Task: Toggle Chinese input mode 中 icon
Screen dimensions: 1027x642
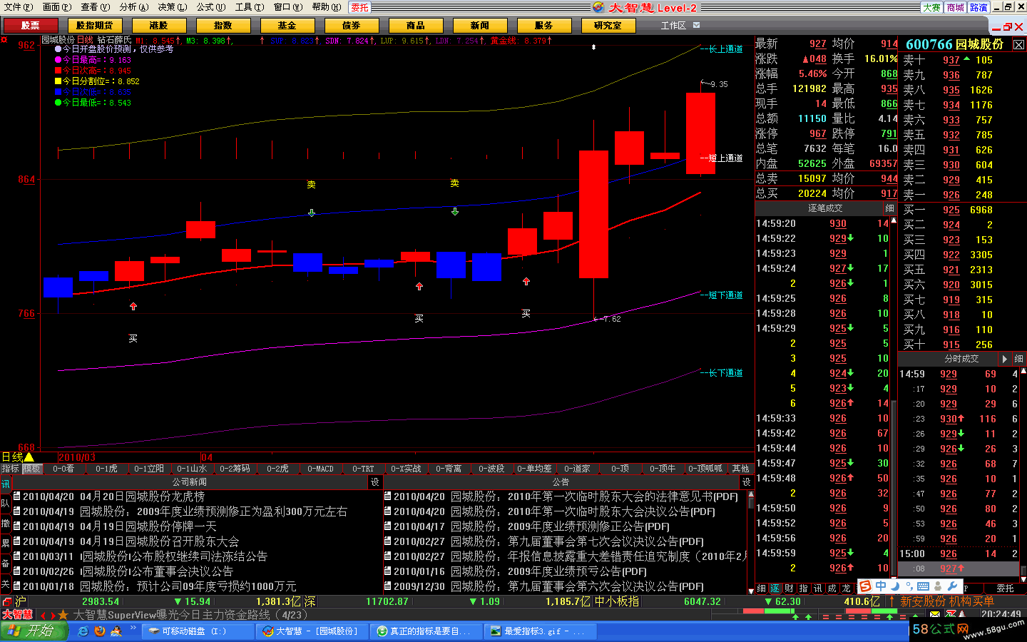Action: pos(881,586)
